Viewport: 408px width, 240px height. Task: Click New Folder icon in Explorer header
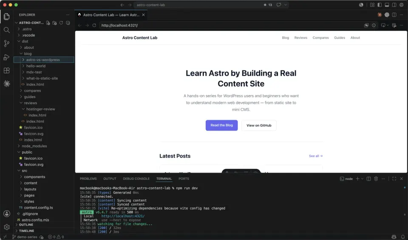coord(54,23)
